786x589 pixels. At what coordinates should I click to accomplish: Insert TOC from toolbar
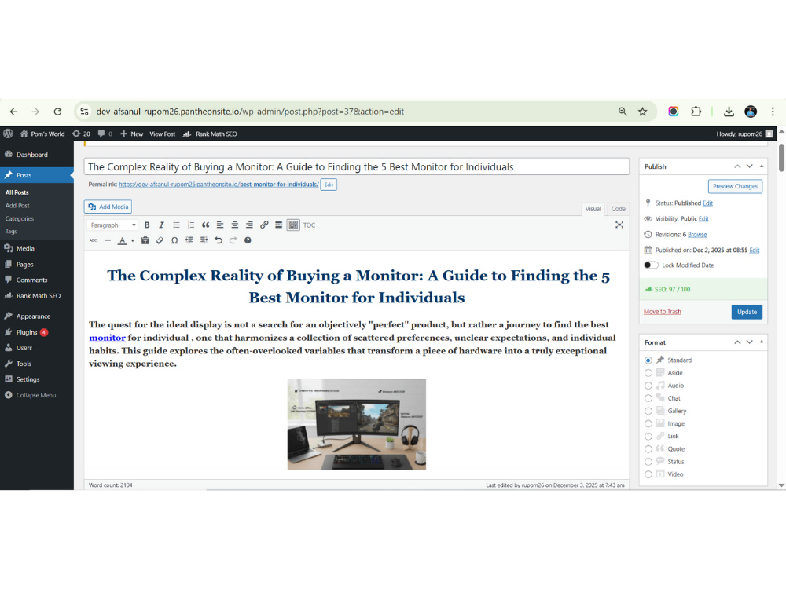click(309, 225)
